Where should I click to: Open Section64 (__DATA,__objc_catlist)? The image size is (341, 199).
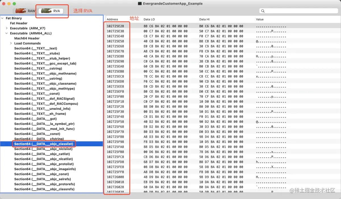[x=42, y=154]
